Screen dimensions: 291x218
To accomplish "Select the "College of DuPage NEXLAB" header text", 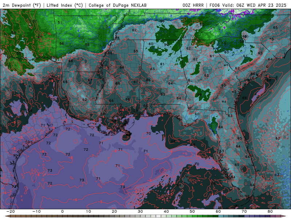I will tap(117, 5).
